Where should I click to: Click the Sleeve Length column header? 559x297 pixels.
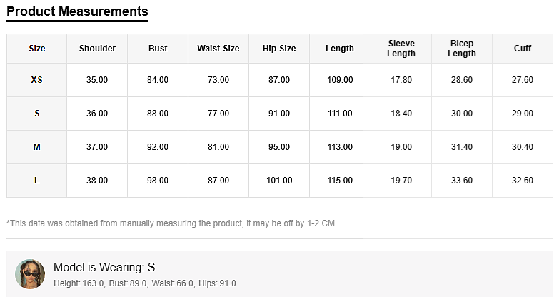(x=401, y=49)
